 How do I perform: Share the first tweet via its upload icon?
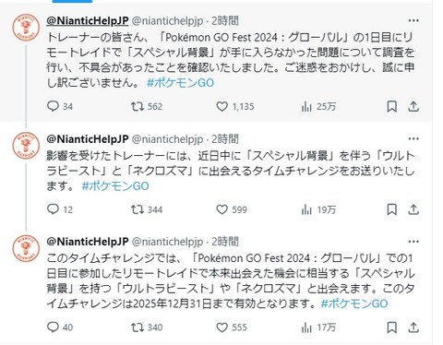(x=413, y=107)
